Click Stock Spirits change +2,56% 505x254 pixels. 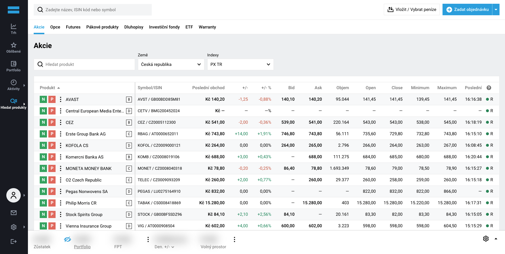[x=264, y=214]
